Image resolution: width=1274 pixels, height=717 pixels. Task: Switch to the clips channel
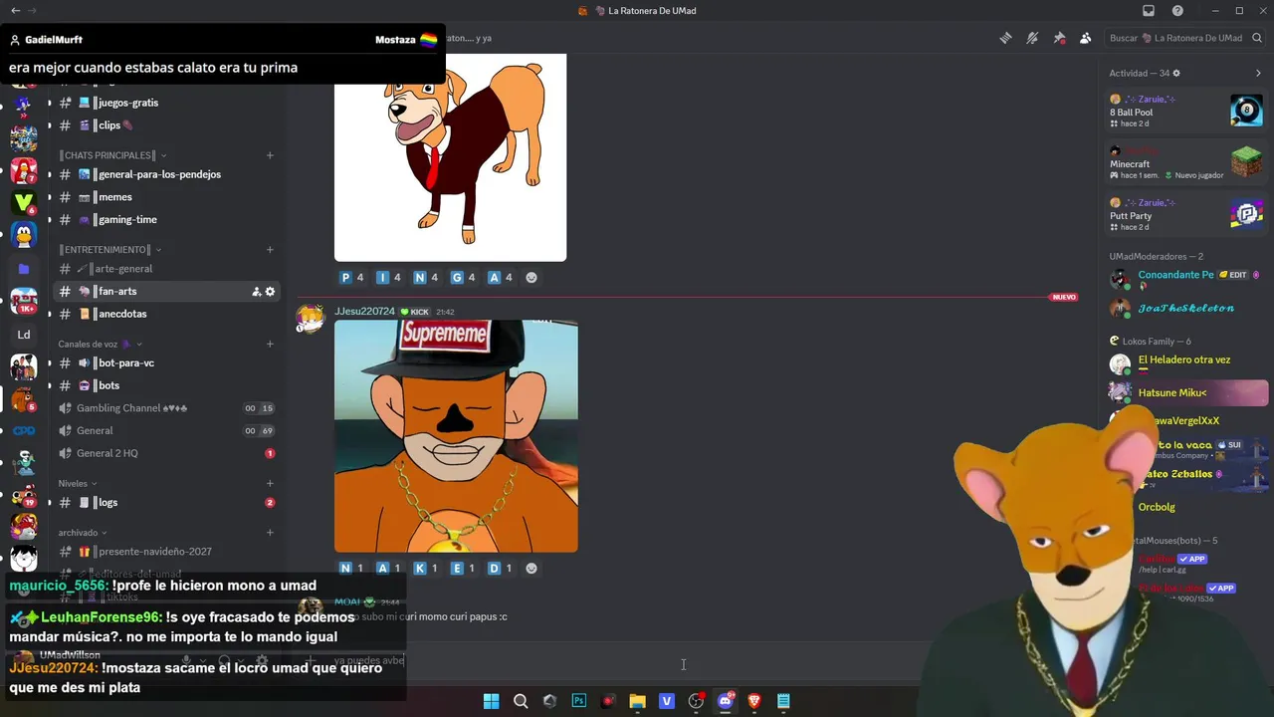pyautogui.click(x=167, y=125)
